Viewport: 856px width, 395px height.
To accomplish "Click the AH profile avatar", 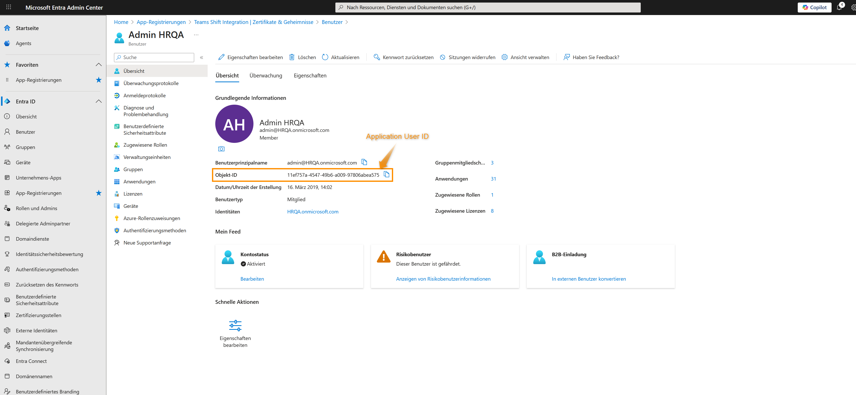I will 234,124.
